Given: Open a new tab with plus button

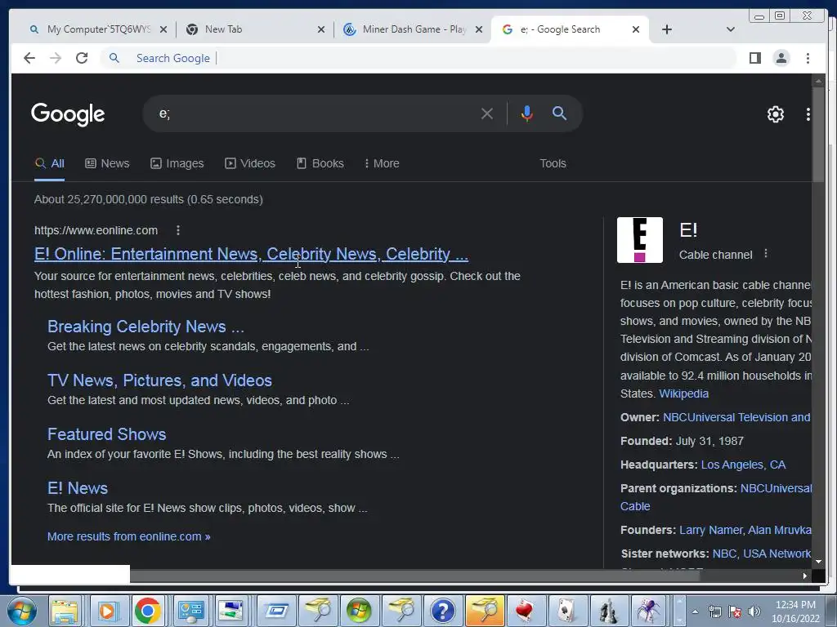Looking at the screenshot, I should click(x=667, y=29).
